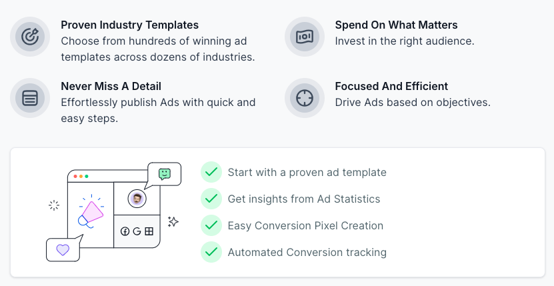Click the target icon beside Proven Industry Templates
The width and height of the screenshot is (554, 286).
[x=30, y=37]
